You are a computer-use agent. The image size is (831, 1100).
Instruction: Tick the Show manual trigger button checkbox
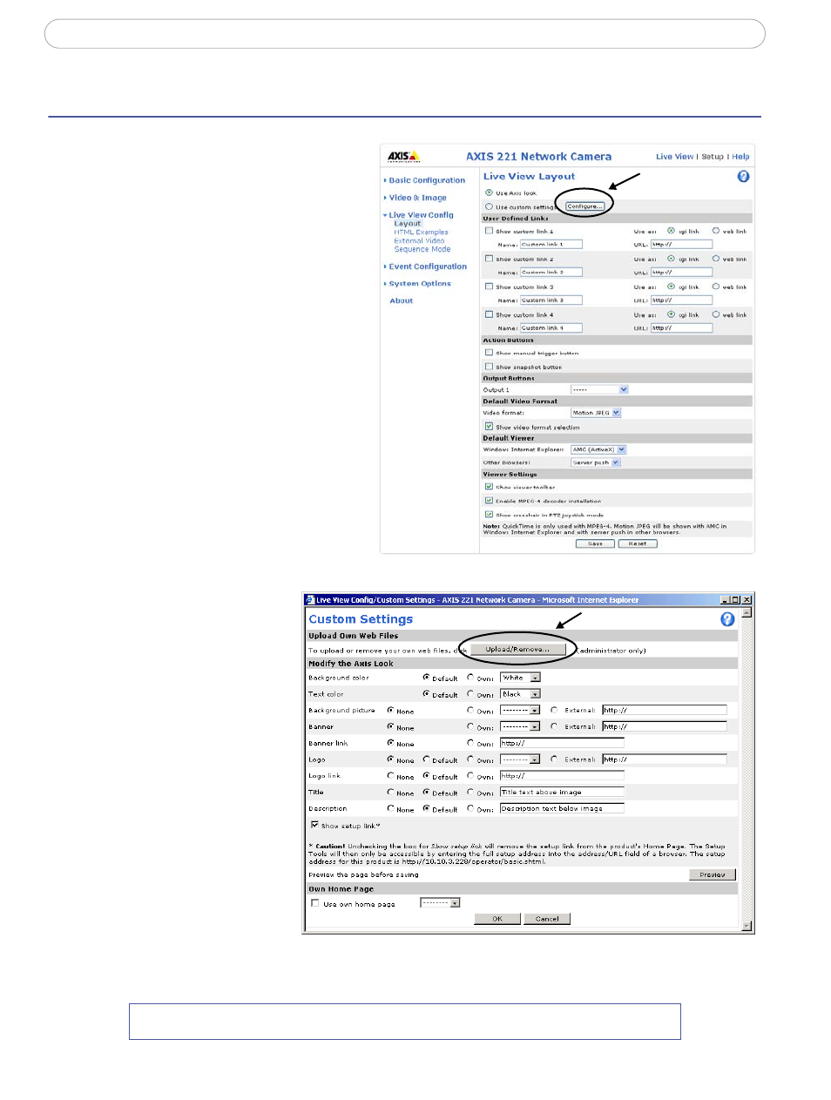(489, 353)
